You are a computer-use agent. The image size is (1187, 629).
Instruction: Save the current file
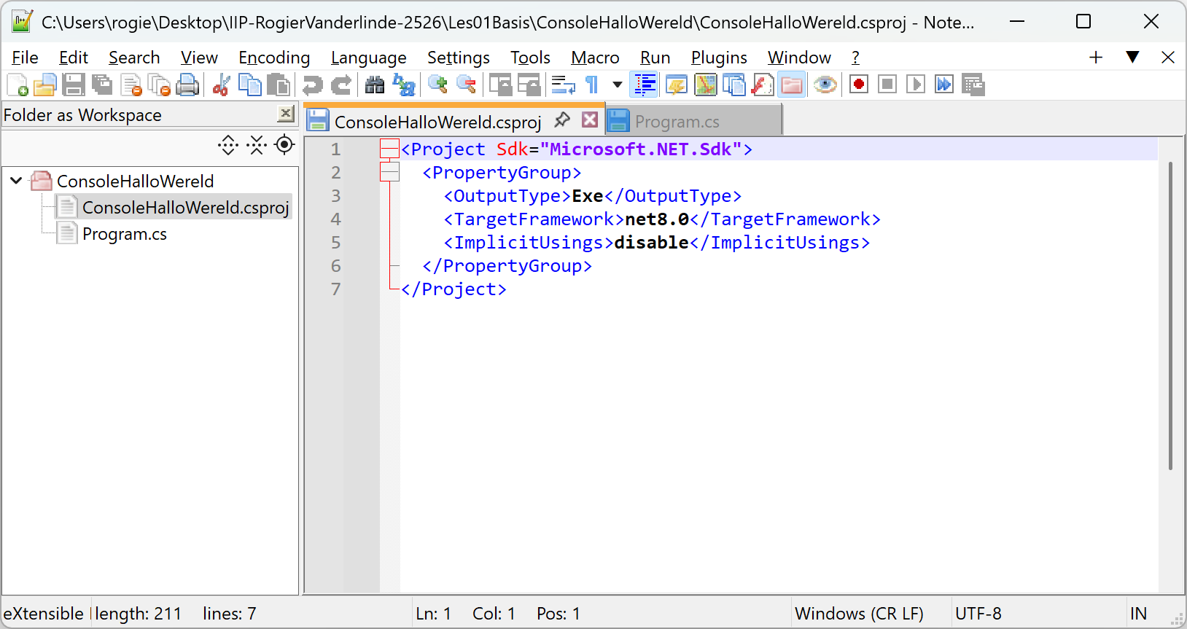tap(74, 85)
